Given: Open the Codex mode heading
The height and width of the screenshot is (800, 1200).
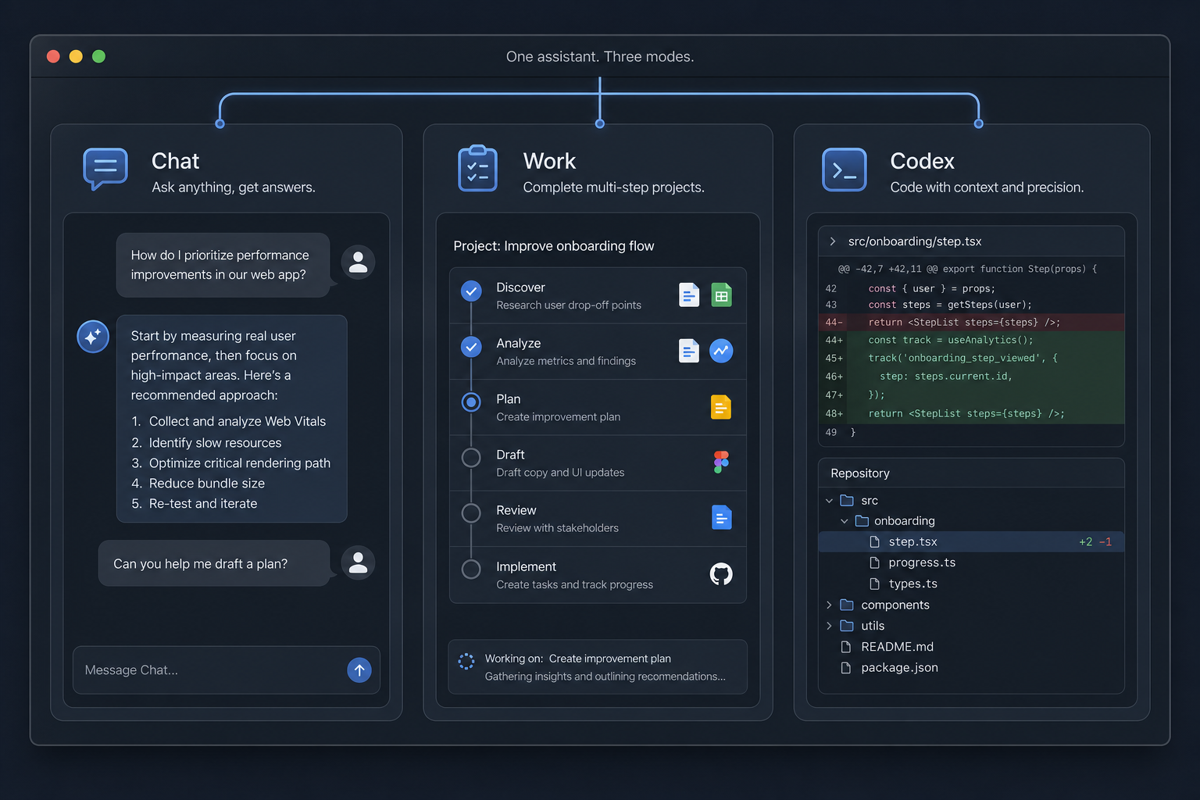Looking at the screenshot, I should (923, 161).
